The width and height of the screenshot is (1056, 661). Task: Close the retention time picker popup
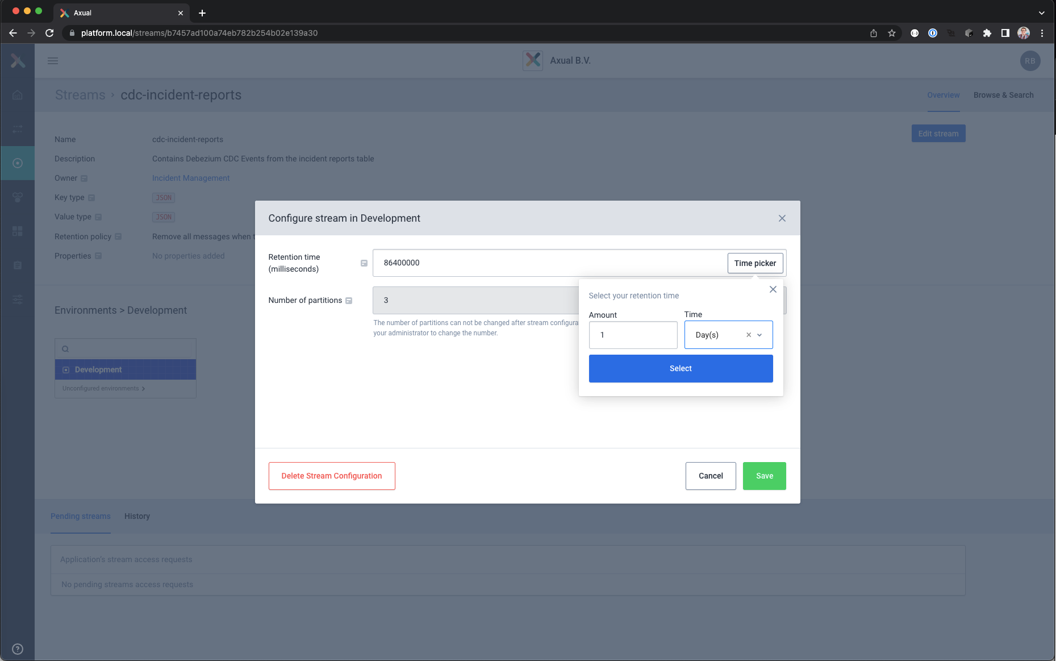[x=773, y=289]
